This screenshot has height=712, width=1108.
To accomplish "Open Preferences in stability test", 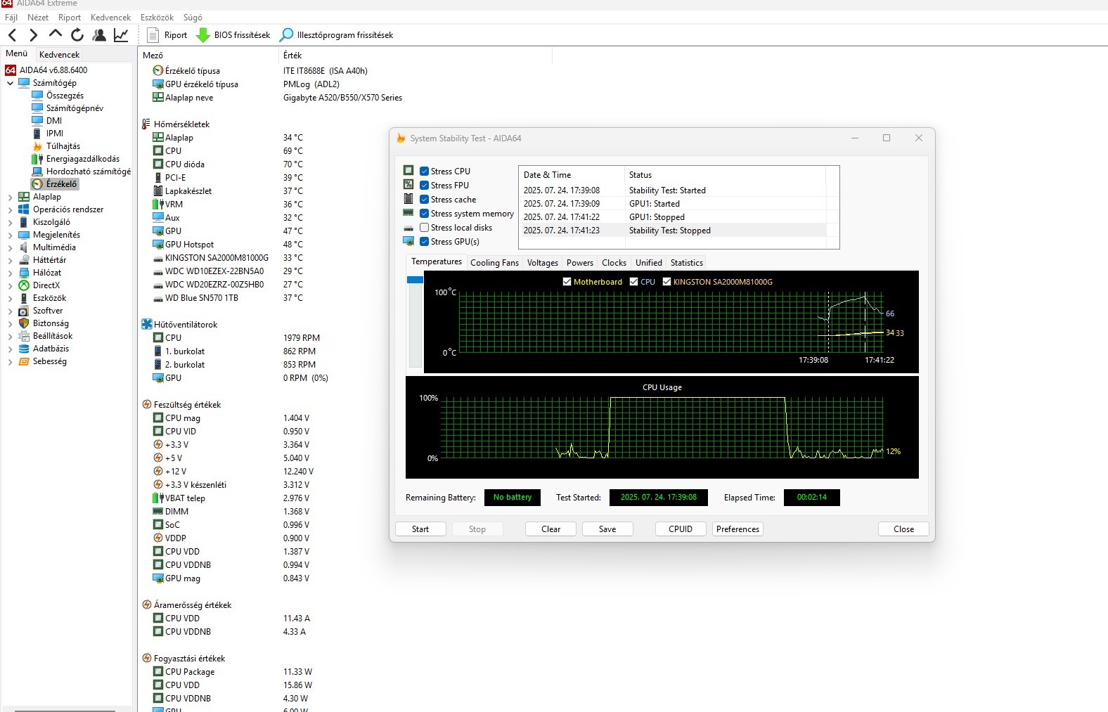I will pyautogui.click(x=737, y=529).
